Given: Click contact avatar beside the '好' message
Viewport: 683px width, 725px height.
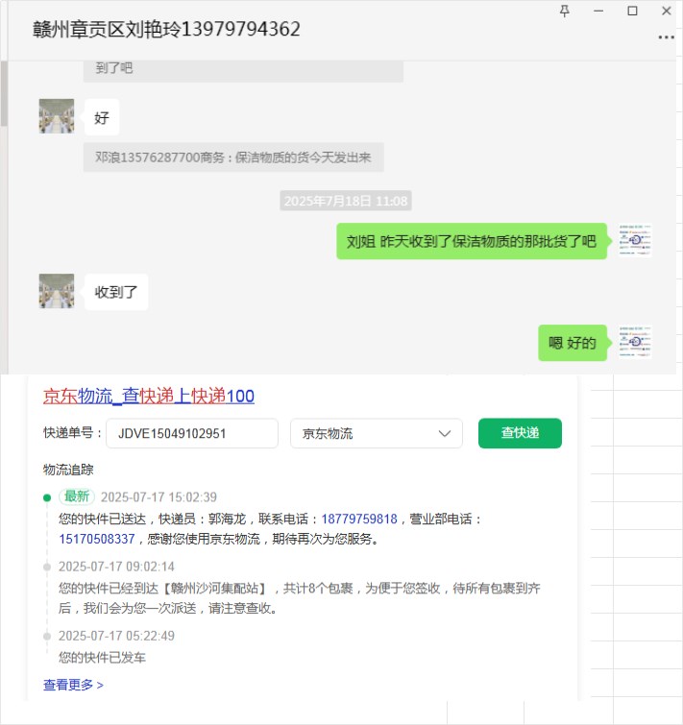Looking at the screenshot, I should pos(57,116).
